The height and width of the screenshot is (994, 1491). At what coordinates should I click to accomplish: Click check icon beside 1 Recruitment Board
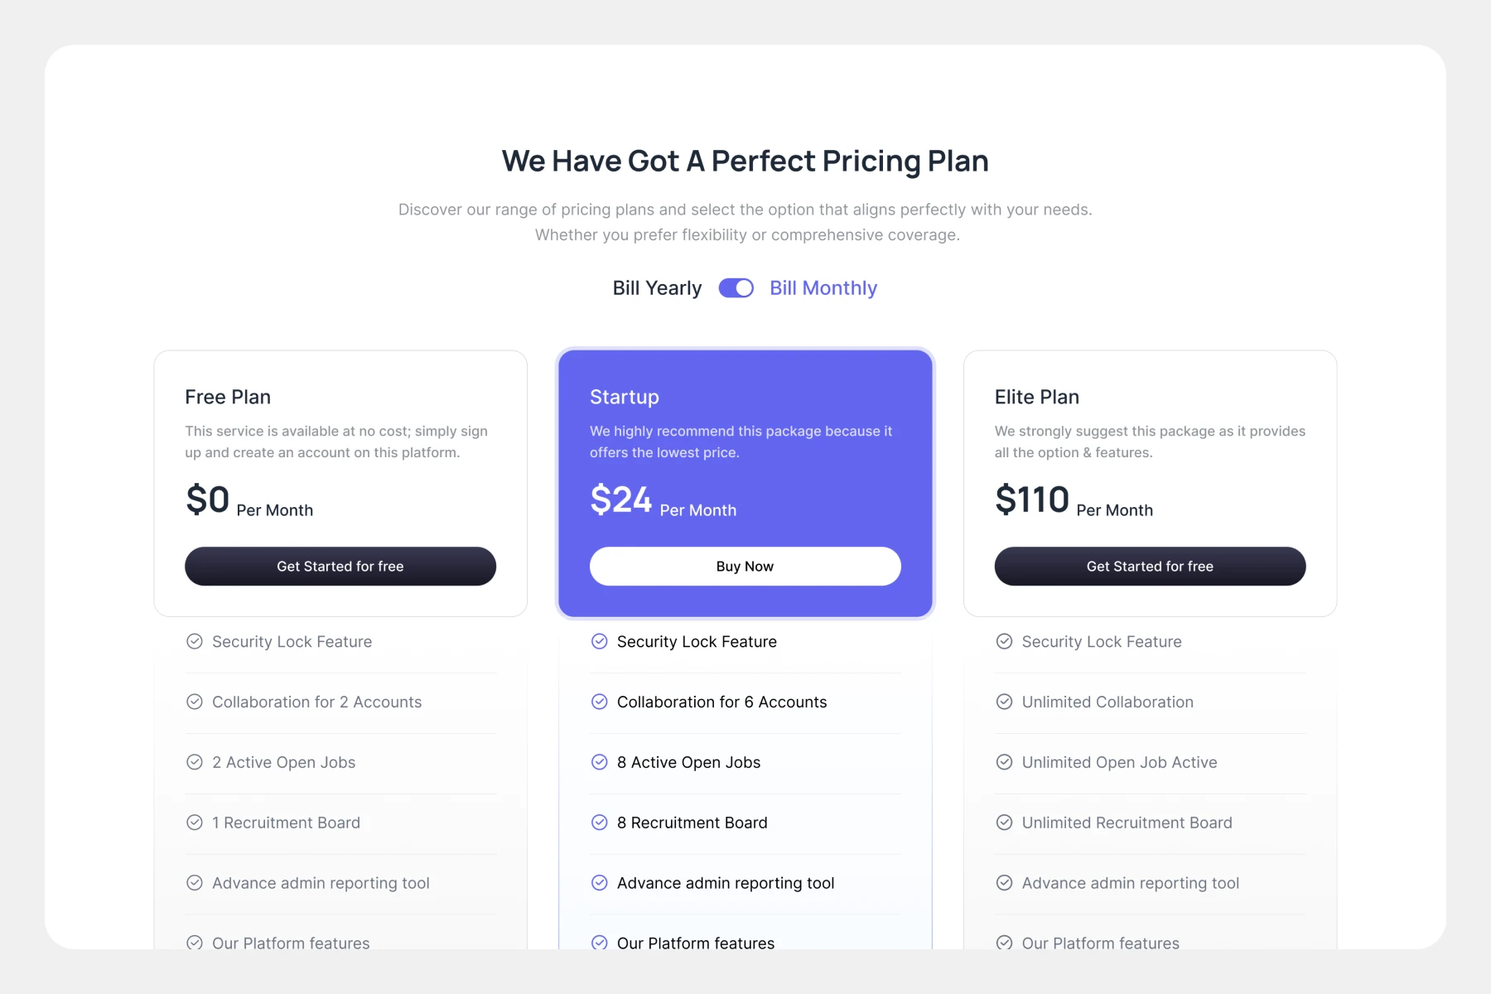[195, 823]
